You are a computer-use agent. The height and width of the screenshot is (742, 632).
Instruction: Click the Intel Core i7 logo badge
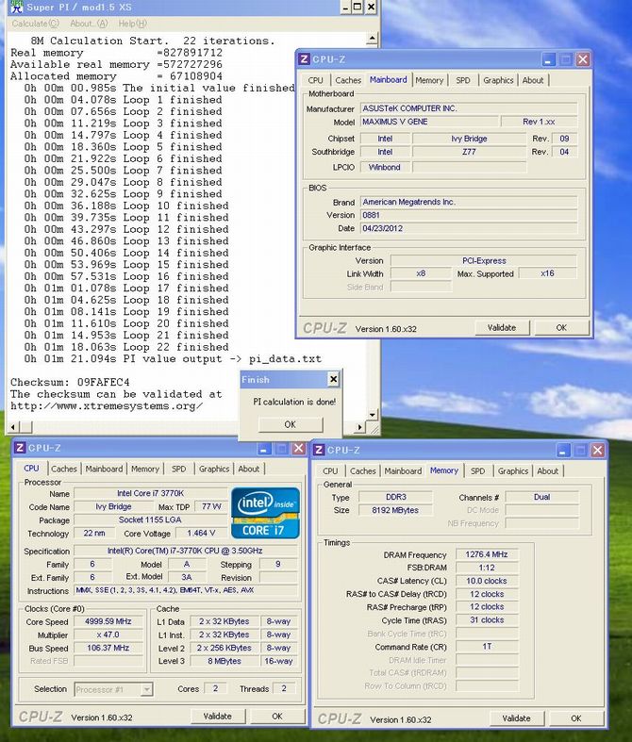[x=265, y=513]
